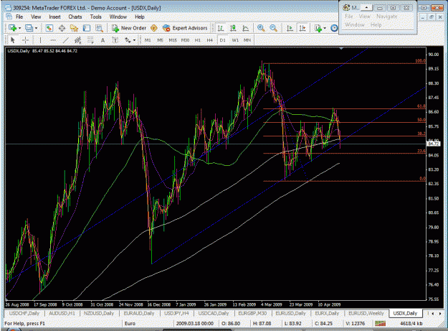Select the D1 timeframe button
This screenshot has height=331, width=448.
click(x=222, y=40)
